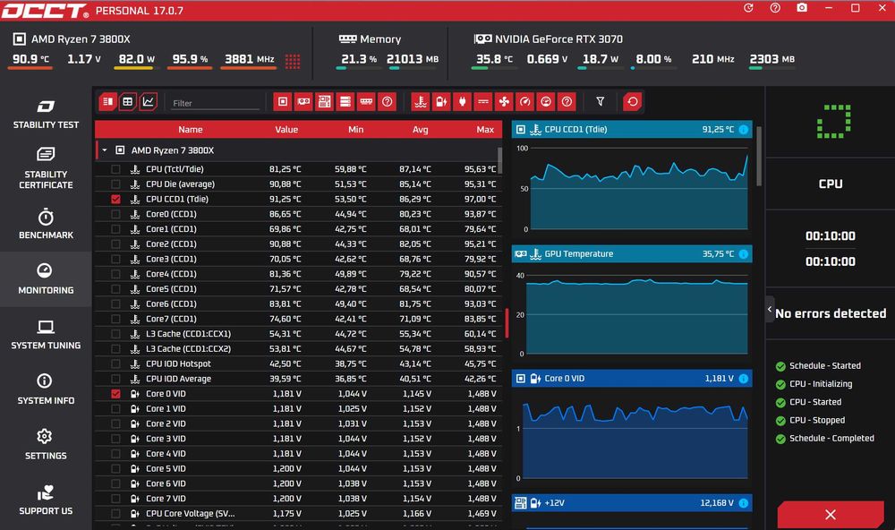This screenshot has width=895, height=530.
Task: Click the 'No errors detected' status text
Action: coord(831,313)
